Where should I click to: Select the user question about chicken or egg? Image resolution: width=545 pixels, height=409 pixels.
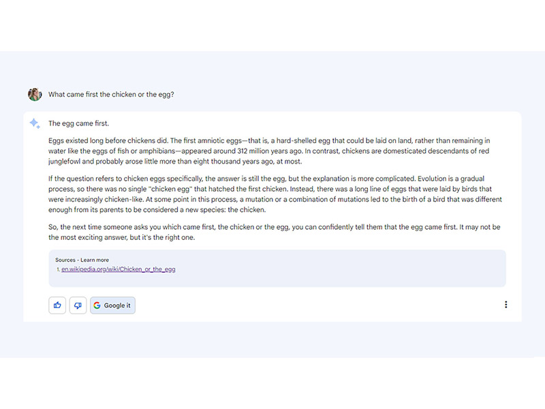[x=111, y=95]
